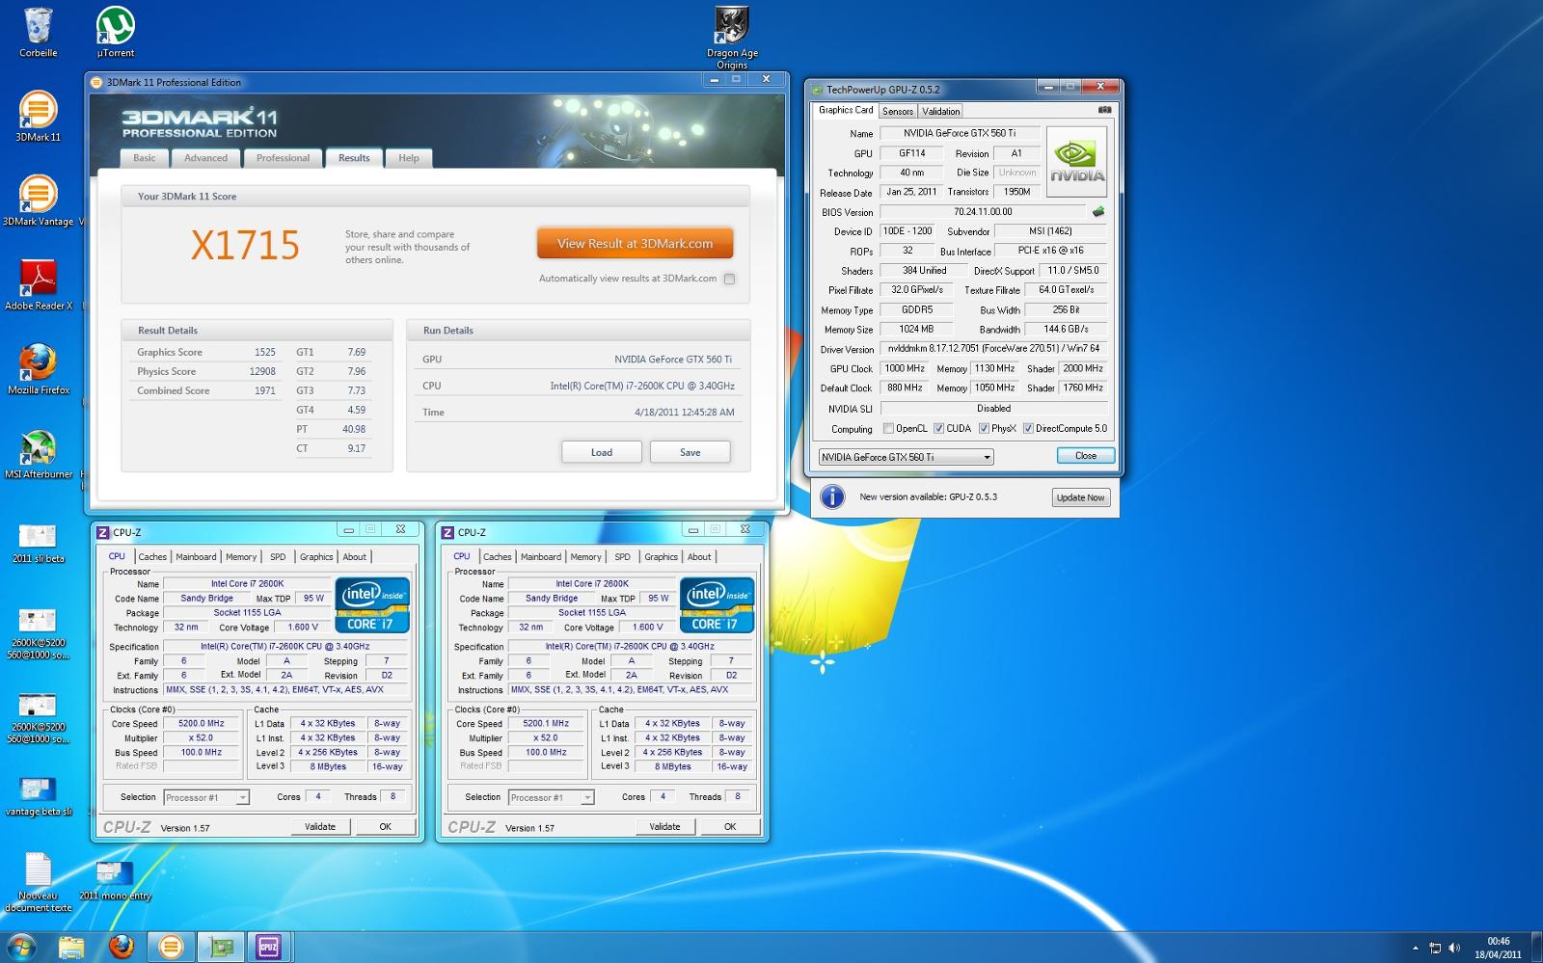Open Mainboard tab in right CPU-Z window
Image resolution: width=1543 pixels, height=963 pixels.
(541, 557)
